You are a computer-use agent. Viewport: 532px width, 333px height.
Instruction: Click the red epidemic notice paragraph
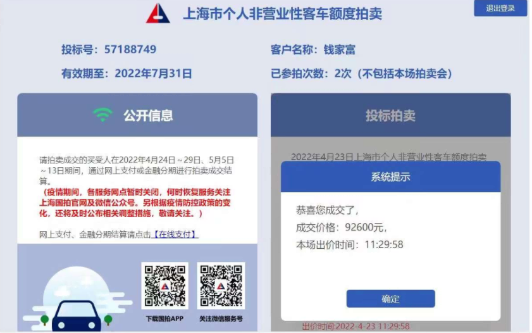tap(135, 203)
